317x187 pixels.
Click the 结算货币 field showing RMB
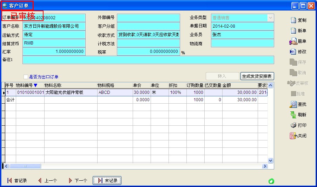[x=54, y=43]
